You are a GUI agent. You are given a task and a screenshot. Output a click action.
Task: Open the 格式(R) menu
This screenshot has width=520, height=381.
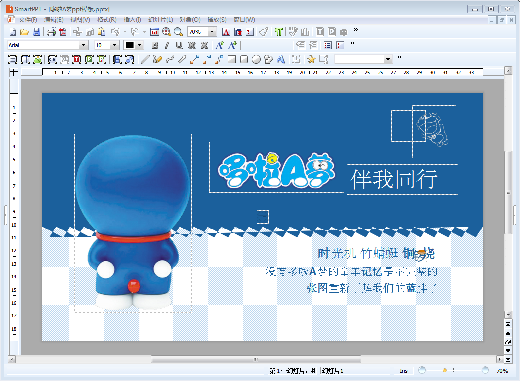[106, 20]
